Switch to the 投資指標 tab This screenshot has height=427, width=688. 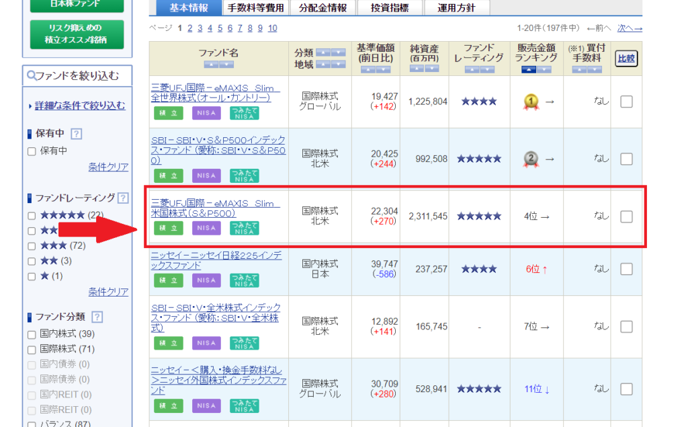click(x=390, y=8)
